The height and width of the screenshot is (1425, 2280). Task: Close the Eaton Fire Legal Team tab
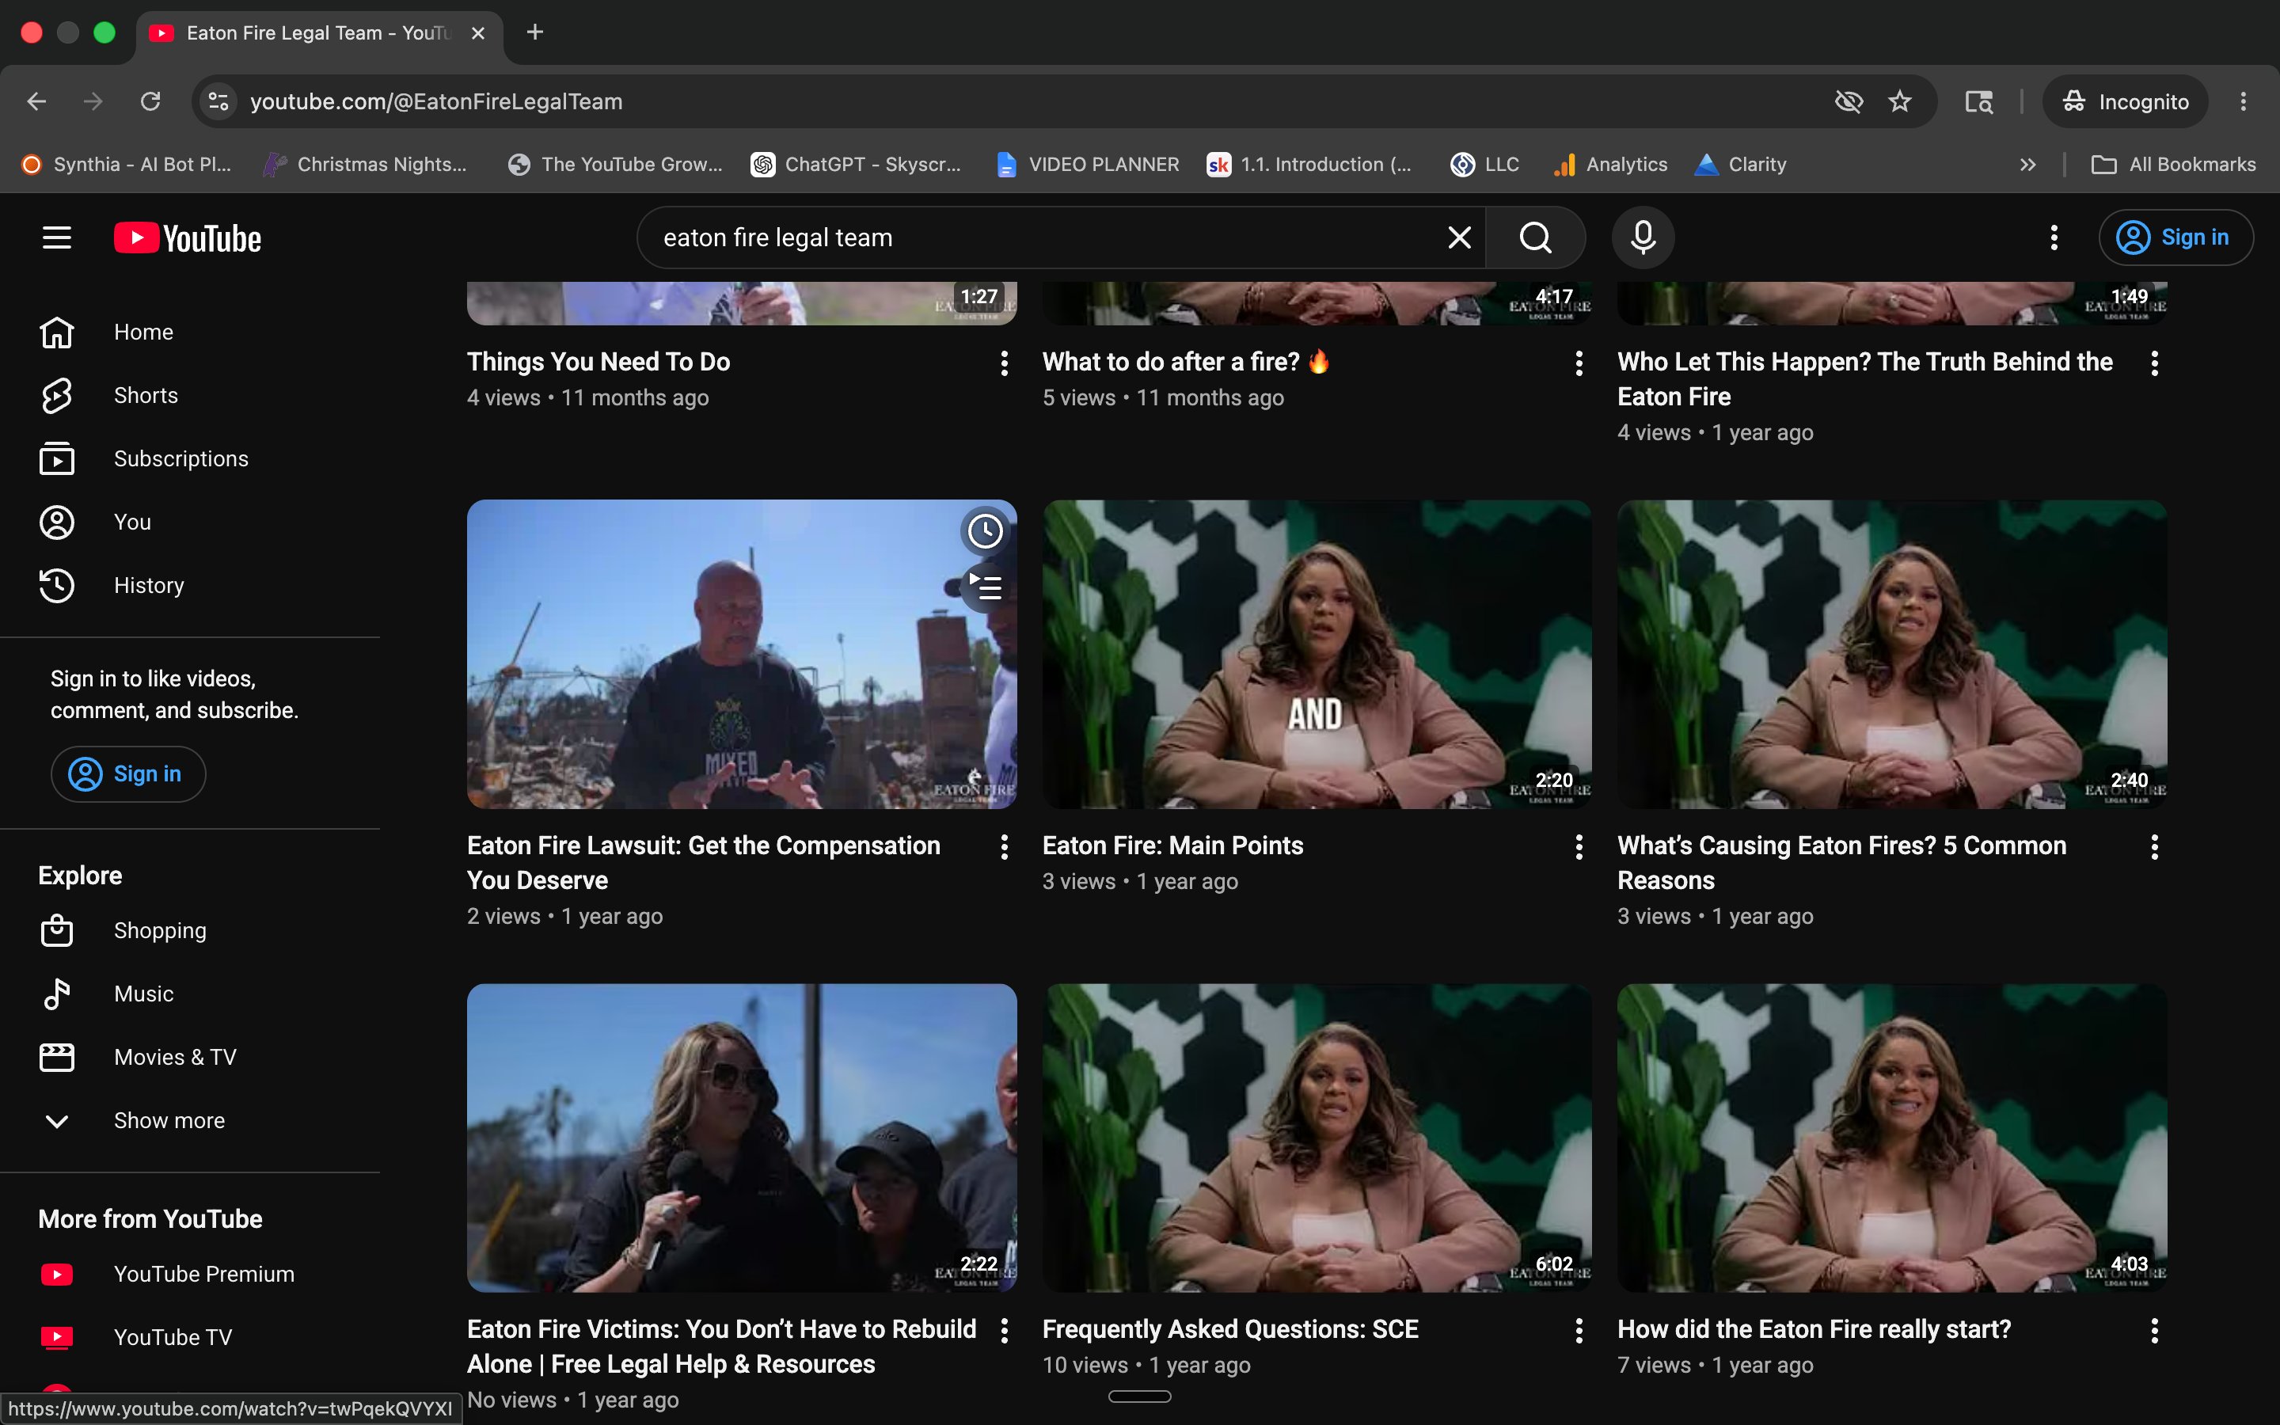coord(477,33)
